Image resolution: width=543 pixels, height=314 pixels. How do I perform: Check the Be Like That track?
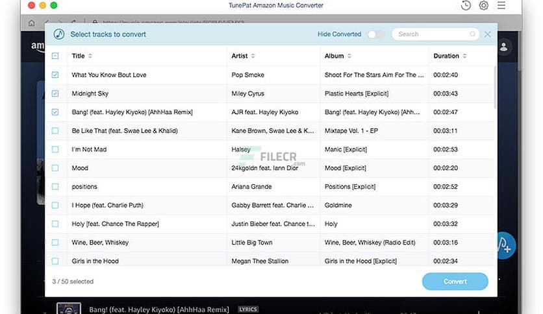(x=55, y=130)
